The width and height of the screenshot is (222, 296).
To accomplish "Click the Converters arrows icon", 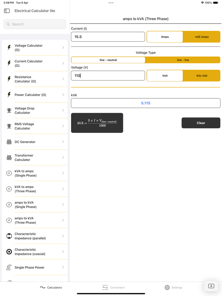I will (105, 288).
